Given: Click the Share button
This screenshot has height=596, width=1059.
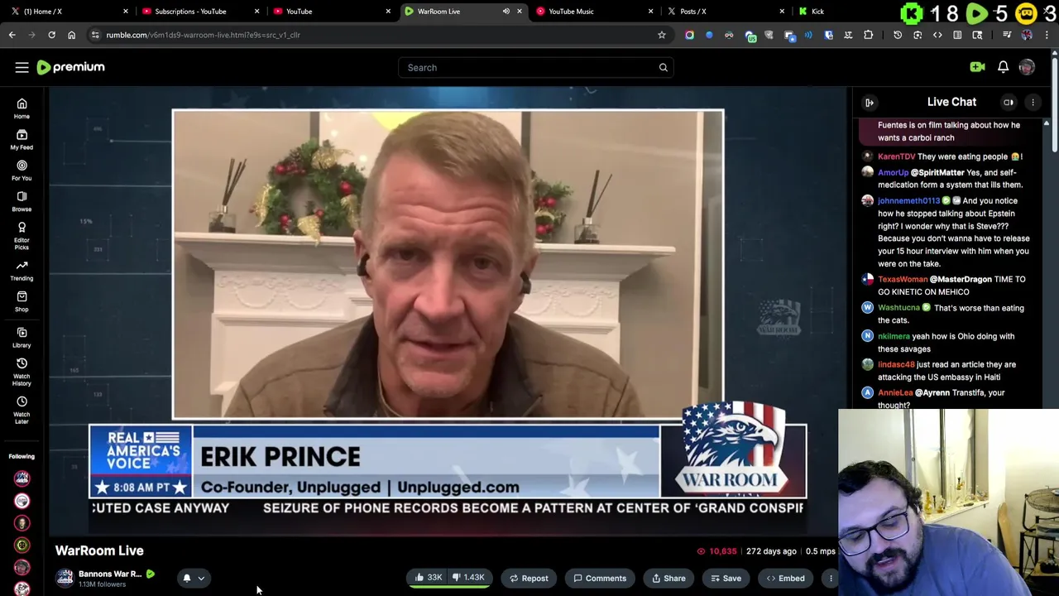Looking at the screenshot, I should click(x=668, y=579).
